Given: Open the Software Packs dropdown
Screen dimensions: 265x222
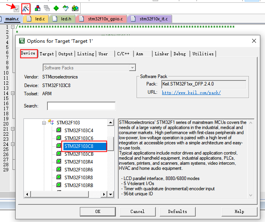Looking at the screenshot, I should [x=89, y=68].
